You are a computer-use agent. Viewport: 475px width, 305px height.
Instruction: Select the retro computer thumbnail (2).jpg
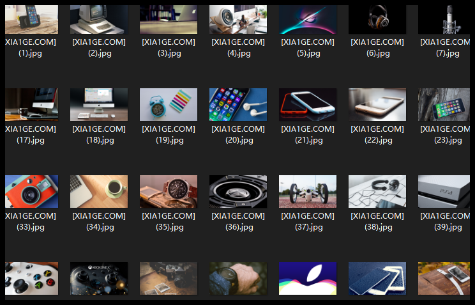(x=99, y=19)
